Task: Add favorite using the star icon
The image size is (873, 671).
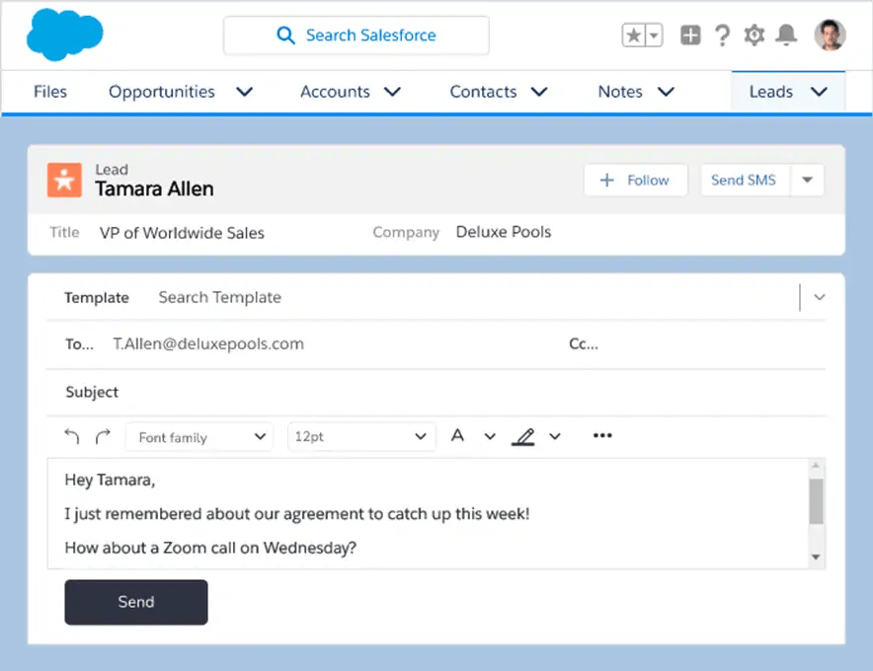Action: pos(632,35)
